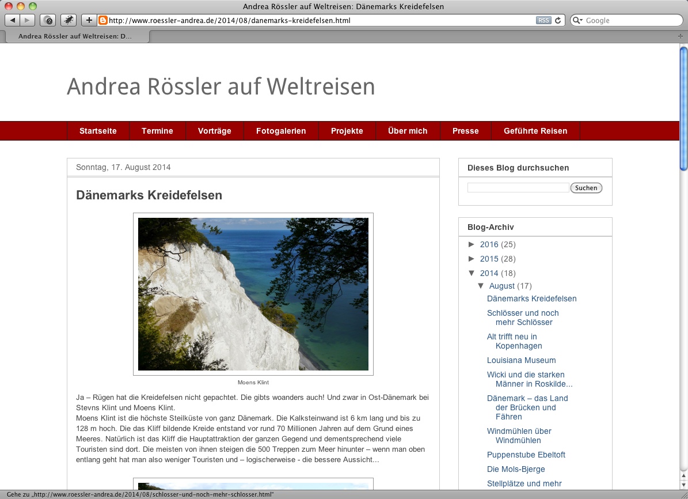This screenshot has width=688, height=499.
Task: Collapse the 2014 archive section
Action: click(x=472, y=273)
